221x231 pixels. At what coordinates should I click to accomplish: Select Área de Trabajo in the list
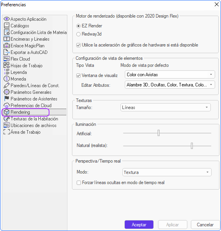pos(25,132)
